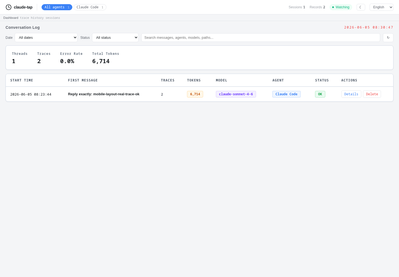Viewport: 399px width, 277px height.
Task: Select the All agents filter tab
Action: 57,7
